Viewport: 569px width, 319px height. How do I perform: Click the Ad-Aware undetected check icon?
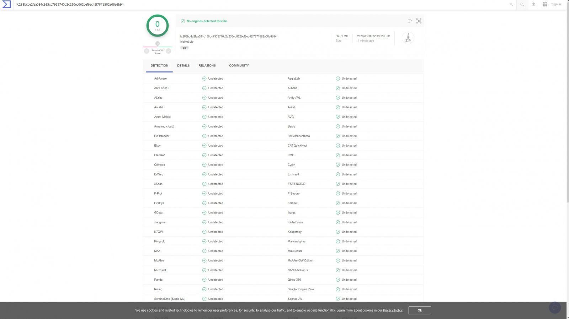click(x=204, y=79)
